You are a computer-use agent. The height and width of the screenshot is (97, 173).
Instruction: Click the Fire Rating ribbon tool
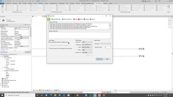point(122,6)
